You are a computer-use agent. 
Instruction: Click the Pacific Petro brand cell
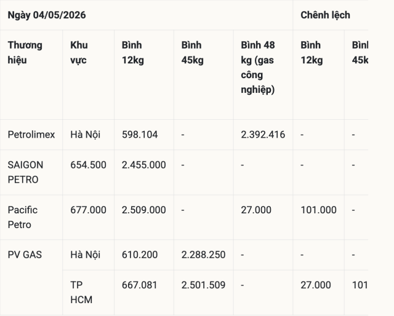pyautogui.click(x=31, y=218)
